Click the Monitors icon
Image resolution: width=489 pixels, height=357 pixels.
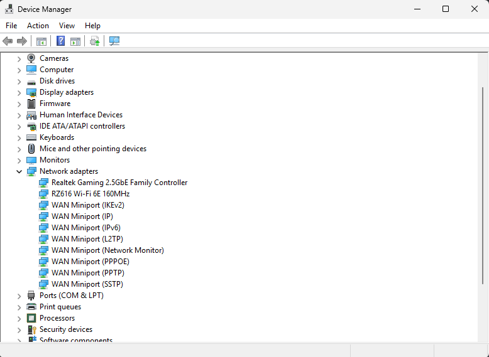31,160
